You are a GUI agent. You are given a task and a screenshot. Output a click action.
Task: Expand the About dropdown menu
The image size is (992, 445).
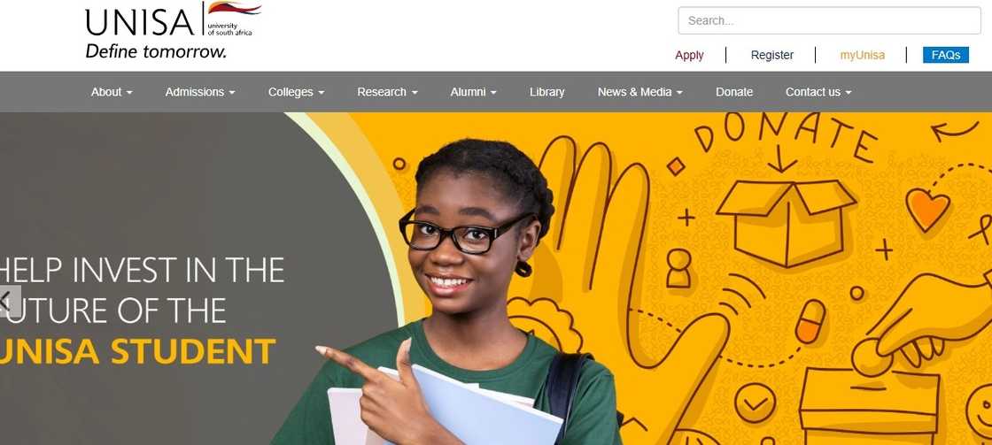tap(112, 92)
